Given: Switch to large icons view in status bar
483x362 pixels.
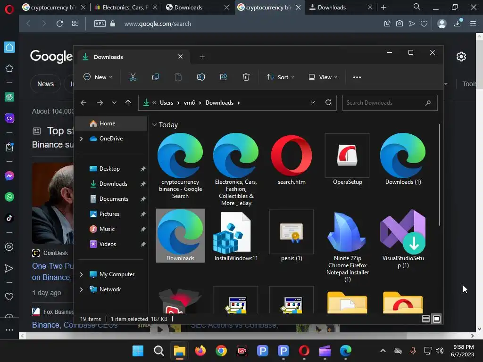Looking at the screenshot, I should click(436, 319).
